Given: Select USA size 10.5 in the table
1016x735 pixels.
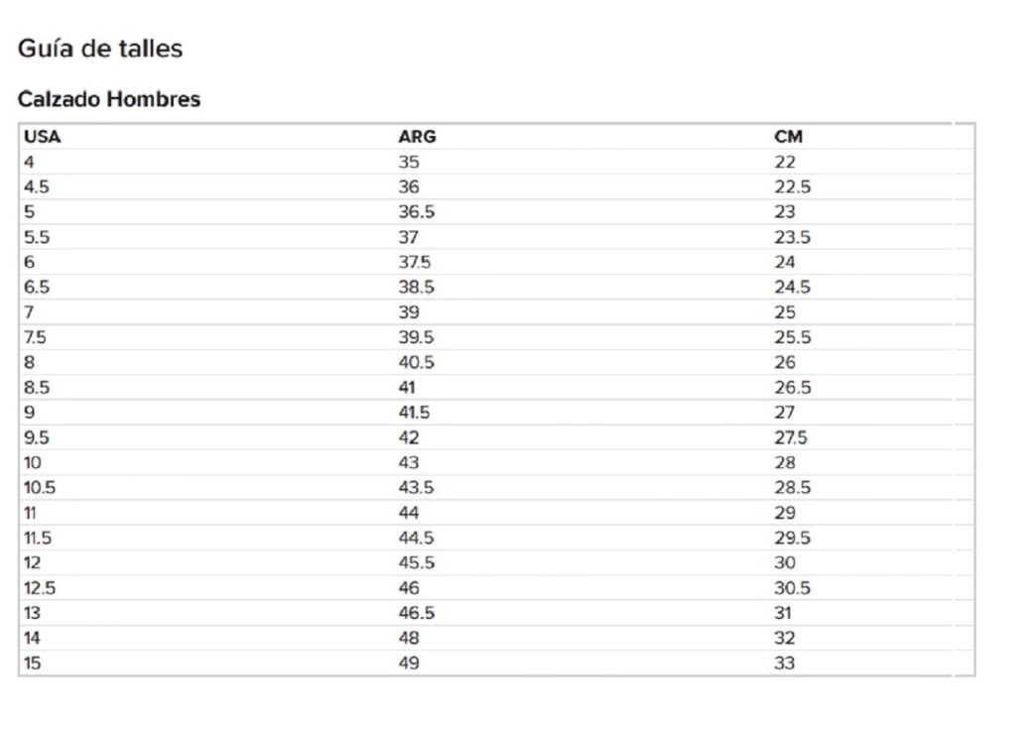Looking at the screenshot, I should [x=40, y=487].
